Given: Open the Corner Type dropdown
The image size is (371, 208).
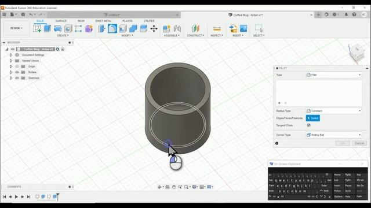Looking at the screenshot, I should (x=334, y=135).
